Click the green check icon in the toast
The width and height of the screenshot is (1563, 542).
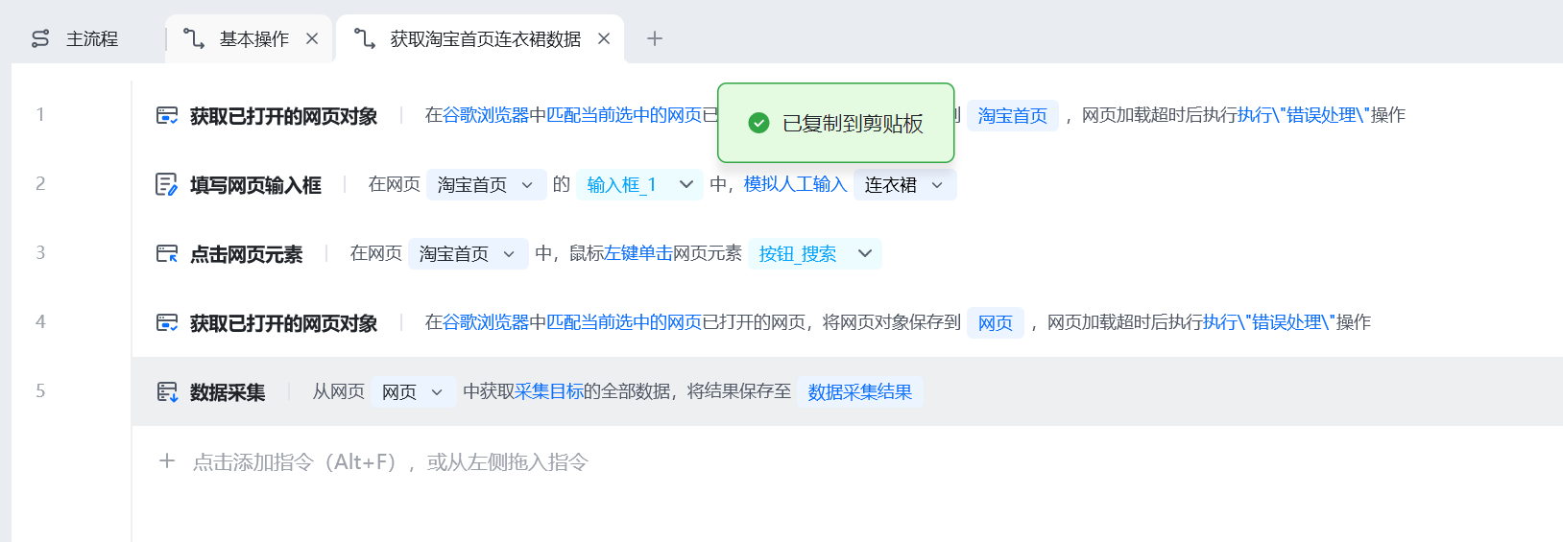coord(758,123)
